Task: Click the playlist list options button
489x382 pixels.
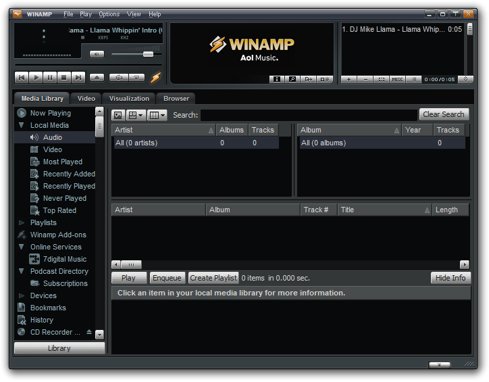Action: coord(413,79)
